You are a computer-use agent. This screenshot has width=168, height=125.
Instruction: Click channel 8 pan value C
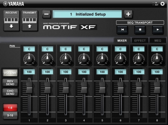click(x=157, y=49)
